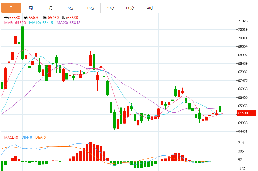Screen dimensions: 258x171
Task: Open the 4时 interval tab
Action: coord(150,8)
